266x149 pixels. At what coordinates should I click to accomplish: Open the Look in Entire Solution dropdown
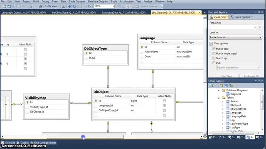(x=236, y=37)
